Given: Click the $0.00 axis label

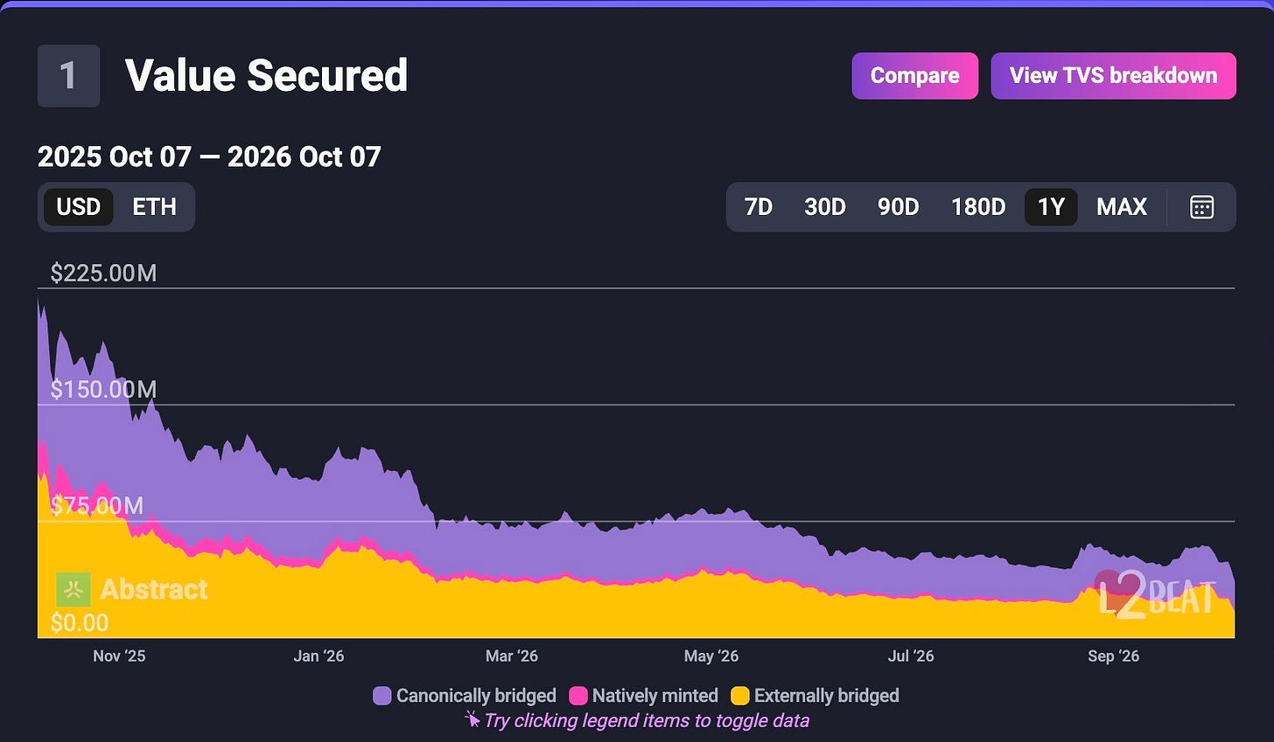Looking at the screenshot, I should pyautogui.click(x=80, y=623).
